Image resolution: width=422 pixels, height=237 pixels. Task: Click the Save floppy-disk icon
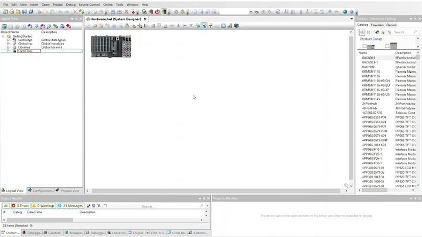[25, 12]
